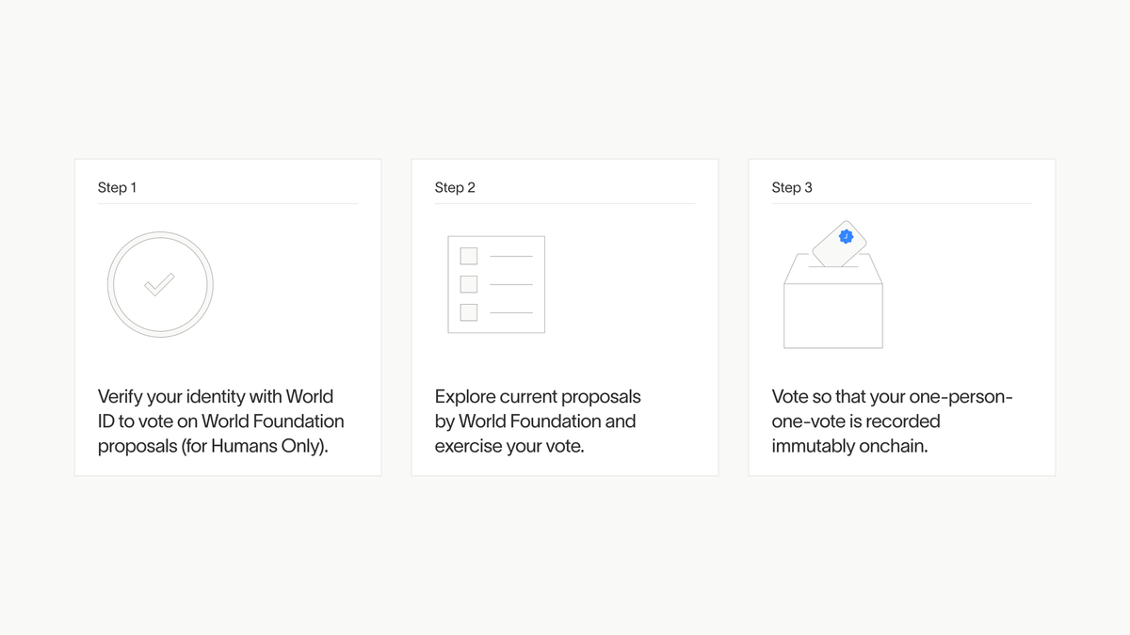The height and width of the screenshot is (635, 1130).
Task: Click the ballot box icon in Step 3
Action: click(x=833, y=284)
